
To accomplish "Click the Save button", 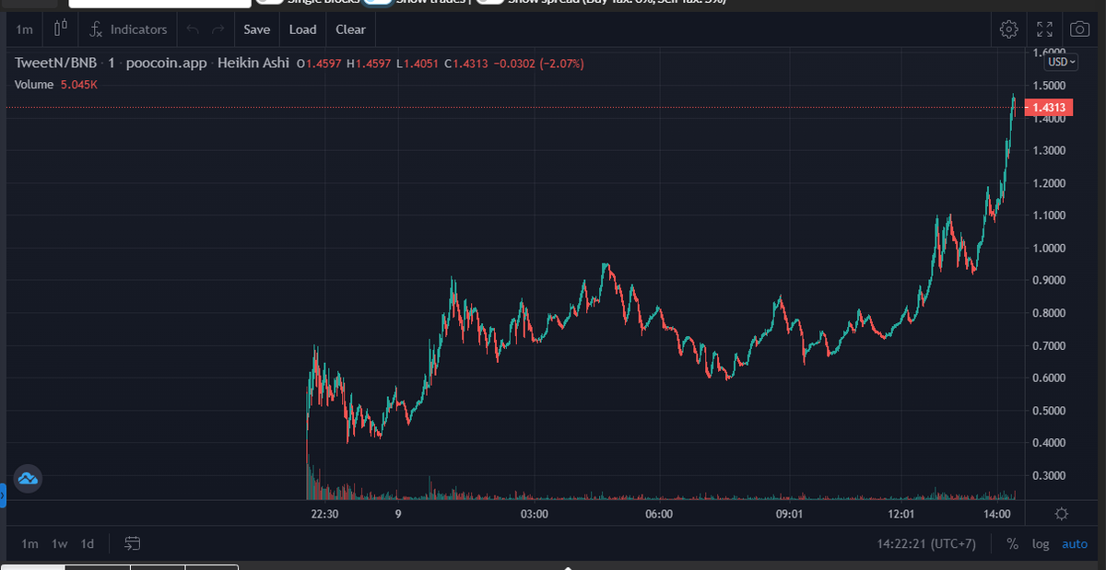I will click(x=257, y=29).
